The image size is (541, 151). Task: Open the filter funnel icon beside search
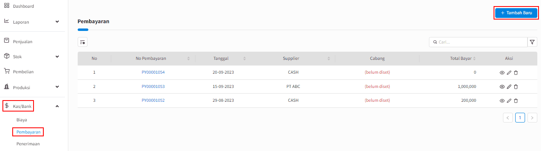(532, 42)
